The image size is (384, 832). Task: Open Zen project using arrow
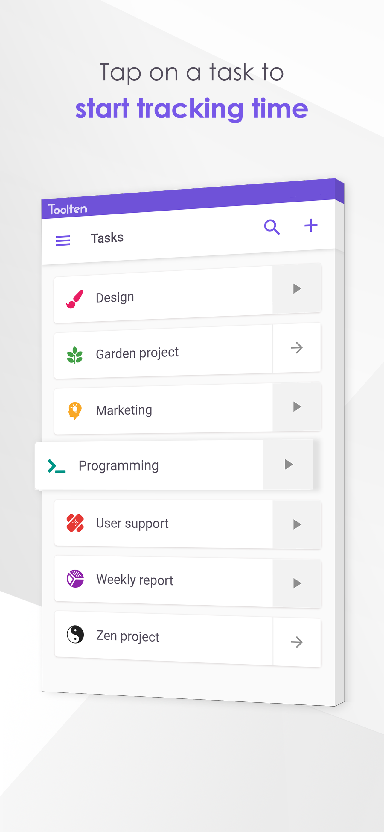click(297, 642)
